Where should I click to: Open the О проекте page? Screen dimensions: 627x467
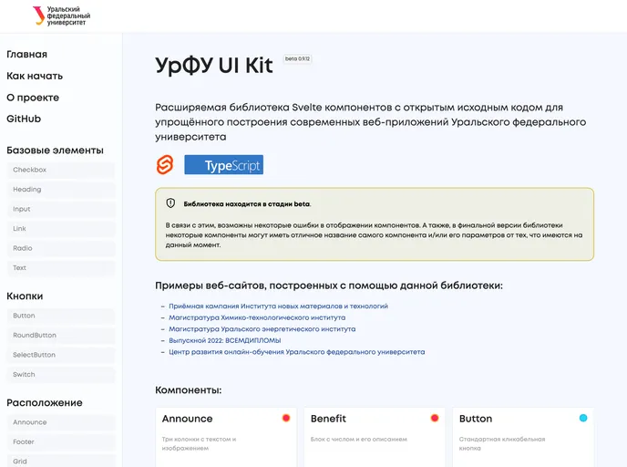click(33, 98)
